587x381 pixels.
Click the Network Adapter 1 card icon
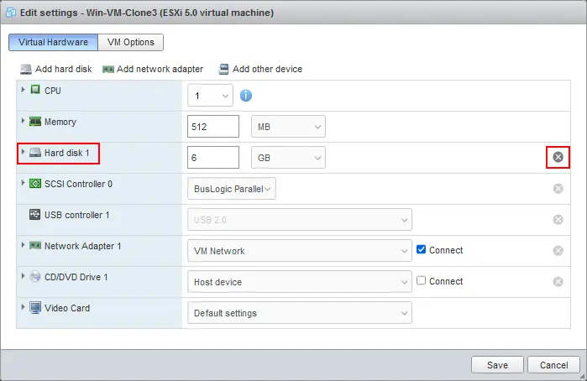(35, 246)
